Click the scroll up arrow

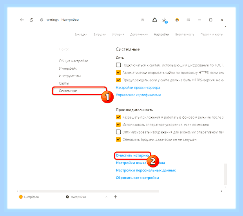(225, 27)
